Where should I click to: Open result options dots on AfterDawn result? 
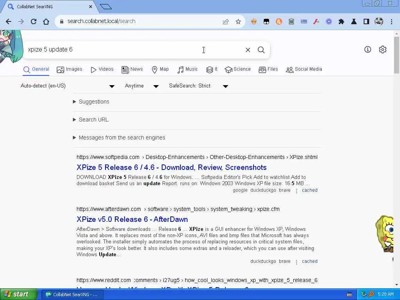coord(296,262)
